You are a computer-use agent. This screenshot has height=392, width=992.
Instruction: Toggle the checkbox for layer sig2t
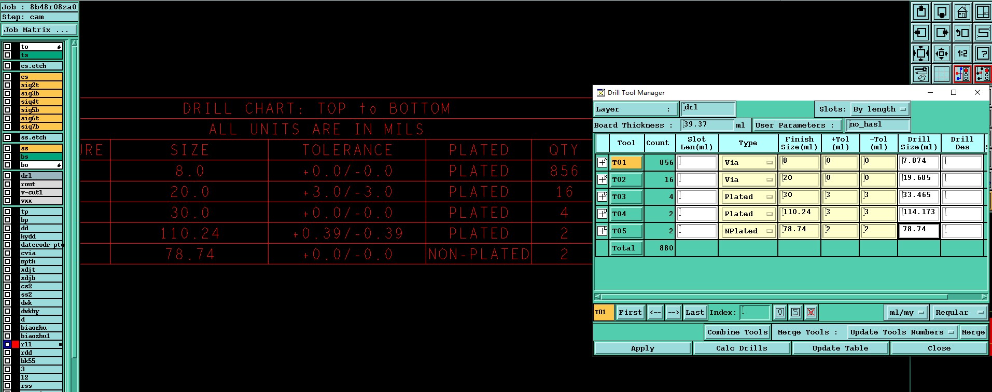[7, 85]
